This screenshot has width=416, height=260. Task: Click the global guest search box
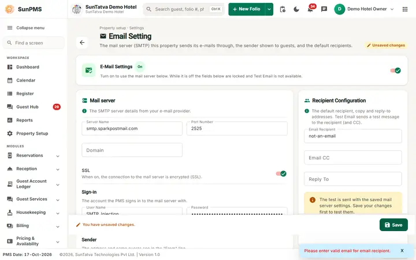tap(184, 9)
